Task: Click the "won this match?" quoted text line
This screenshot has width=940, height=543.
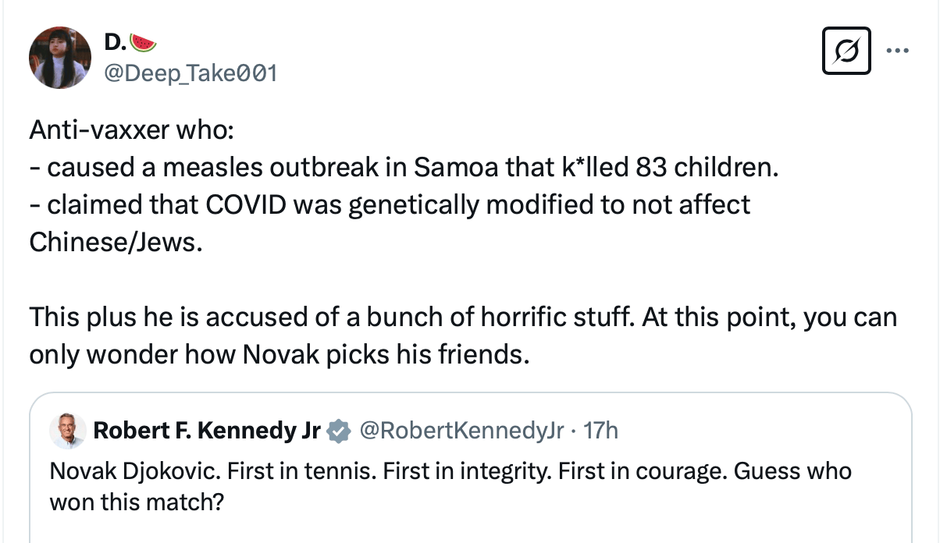Action: [136, 501]
